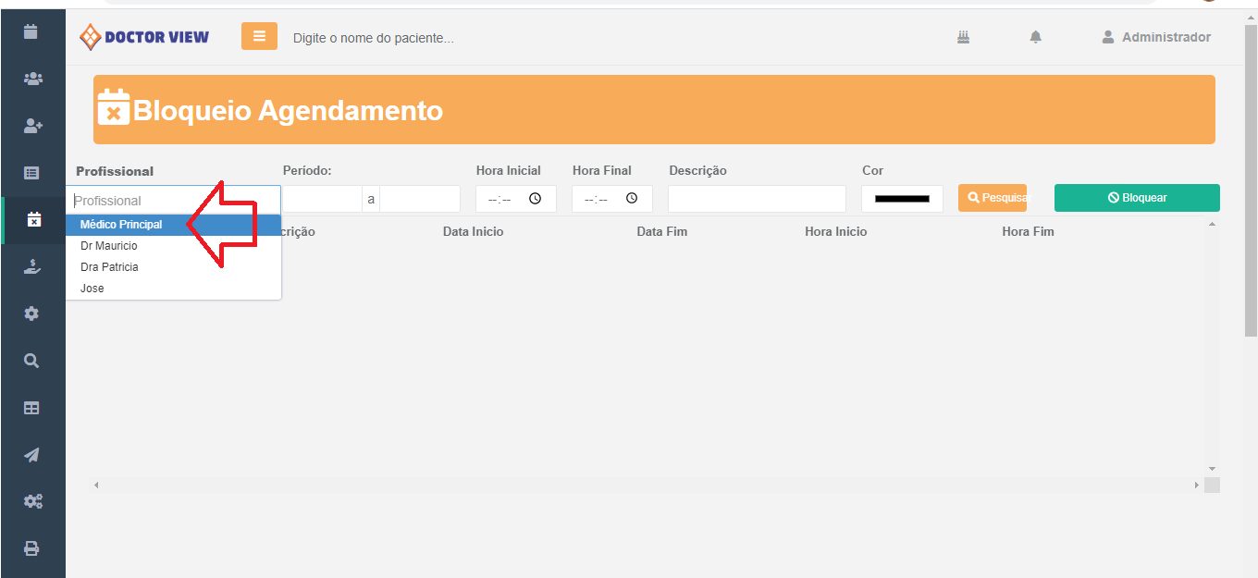Open the patients group icon in sidebar
The image size is (1258, 578).
(x=32, y=79)
